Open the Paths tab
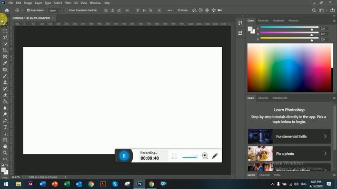 pos(277,175)
